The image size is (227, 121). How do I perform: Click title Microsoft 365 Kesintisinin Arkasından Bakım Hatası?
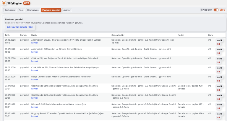pyautogui.click(x=59, y=104)
